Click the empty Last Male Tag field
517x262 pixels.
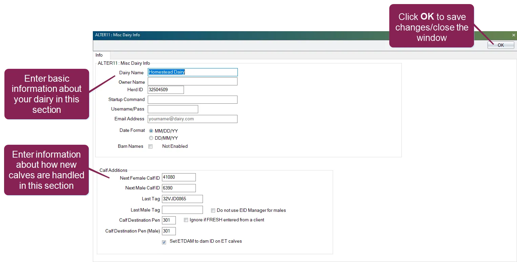pyautogui.click(x=182, y=210)
